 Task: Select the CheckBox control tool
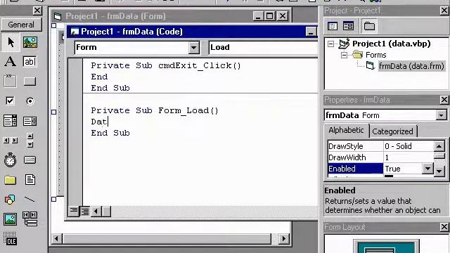[10, 101]
